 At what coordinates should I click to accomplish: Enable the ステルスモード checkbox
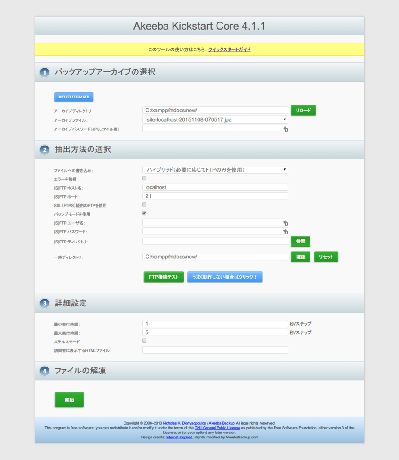[x=145, y=341]
